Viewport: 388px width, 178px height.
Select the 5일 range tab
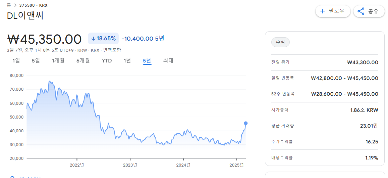point(36,60)
